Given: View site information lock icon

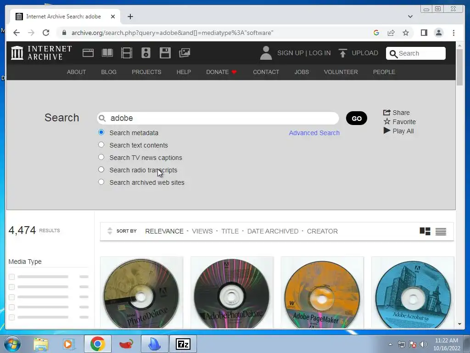Looking at the screenshot, I should tap(64, 33).
